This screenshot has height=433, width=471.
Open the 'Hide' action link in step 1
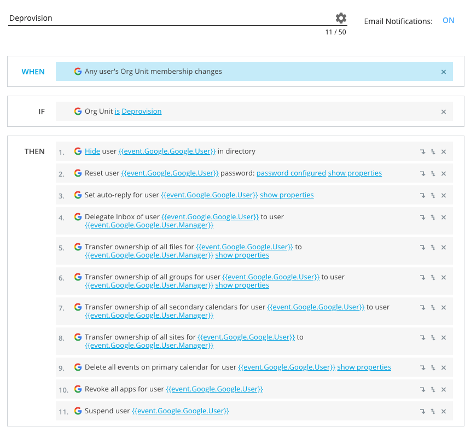pos(92,151)
